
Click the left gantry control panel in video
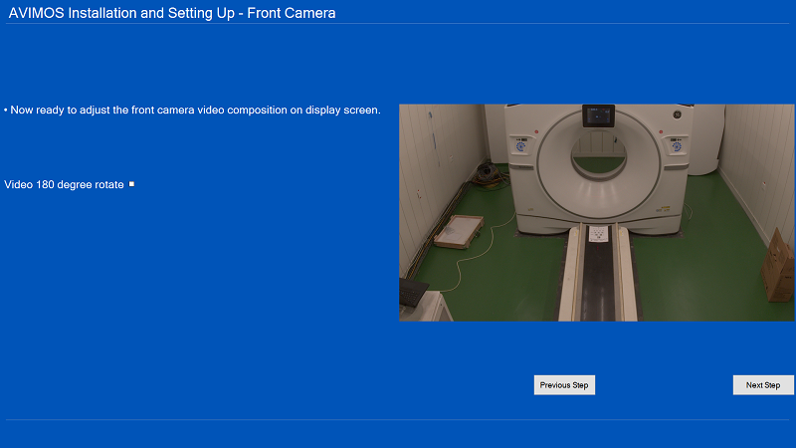coord(519,146)
